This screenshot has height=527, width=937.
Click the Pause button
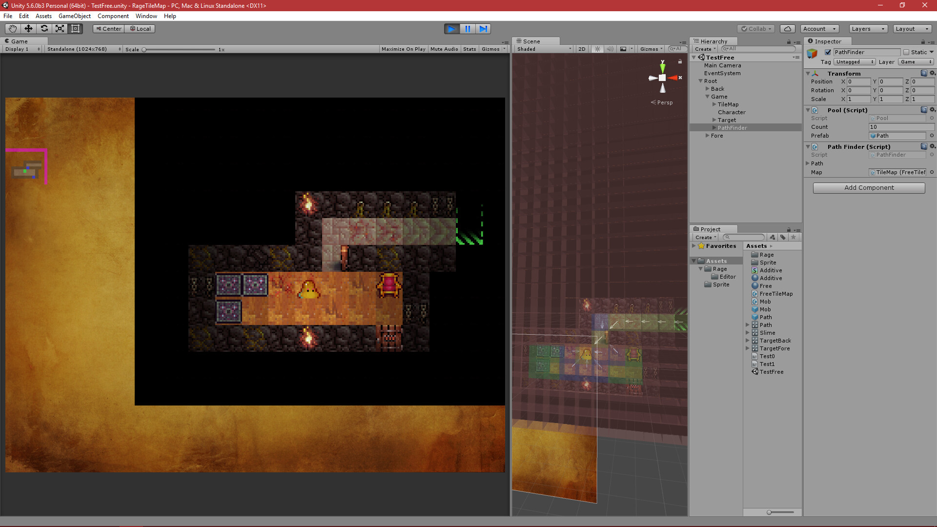(x=467, y=29)
